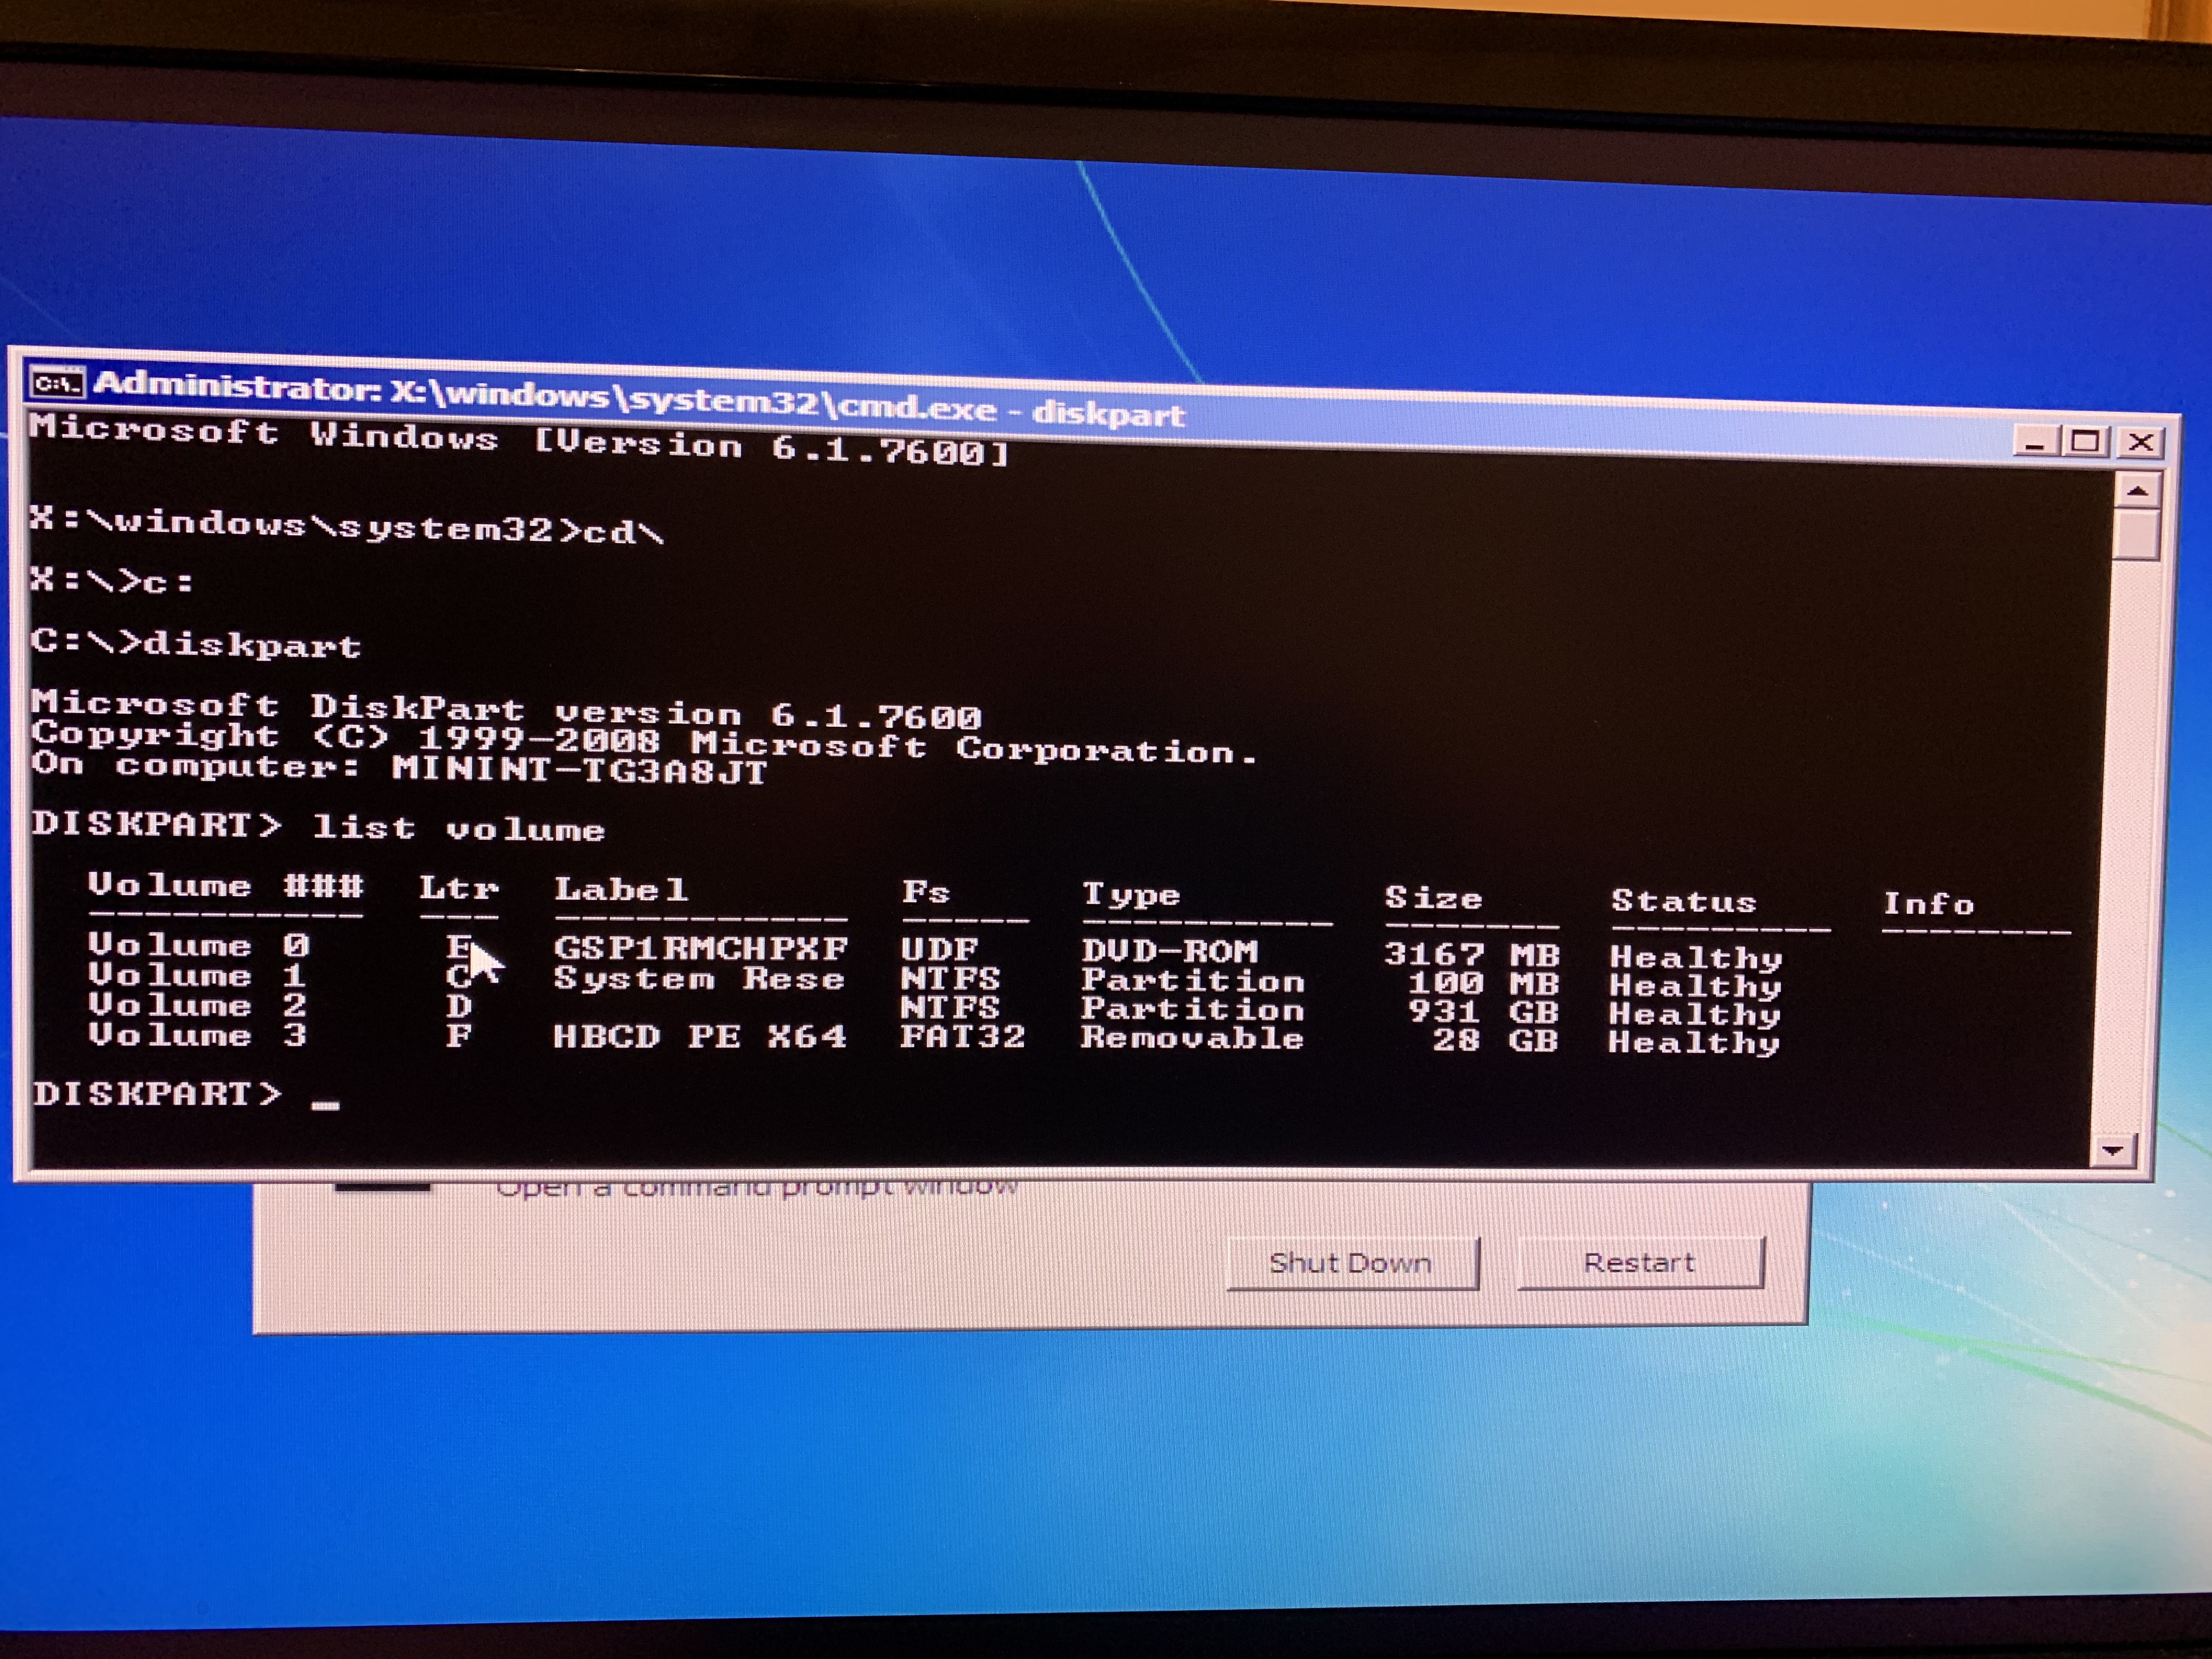Click the vertical scrollbar thumb

coord(2137,535)
